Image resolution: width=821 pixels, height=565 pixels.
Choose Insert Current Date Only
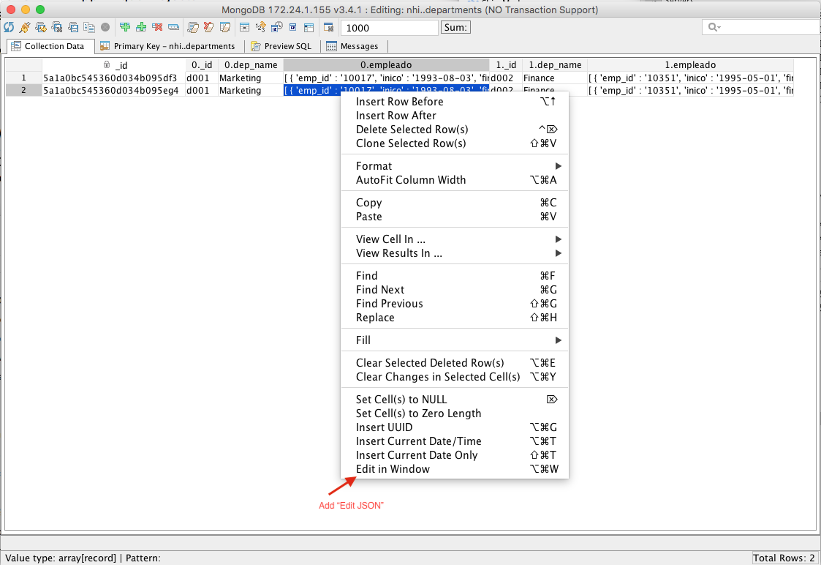pos(455,455)
